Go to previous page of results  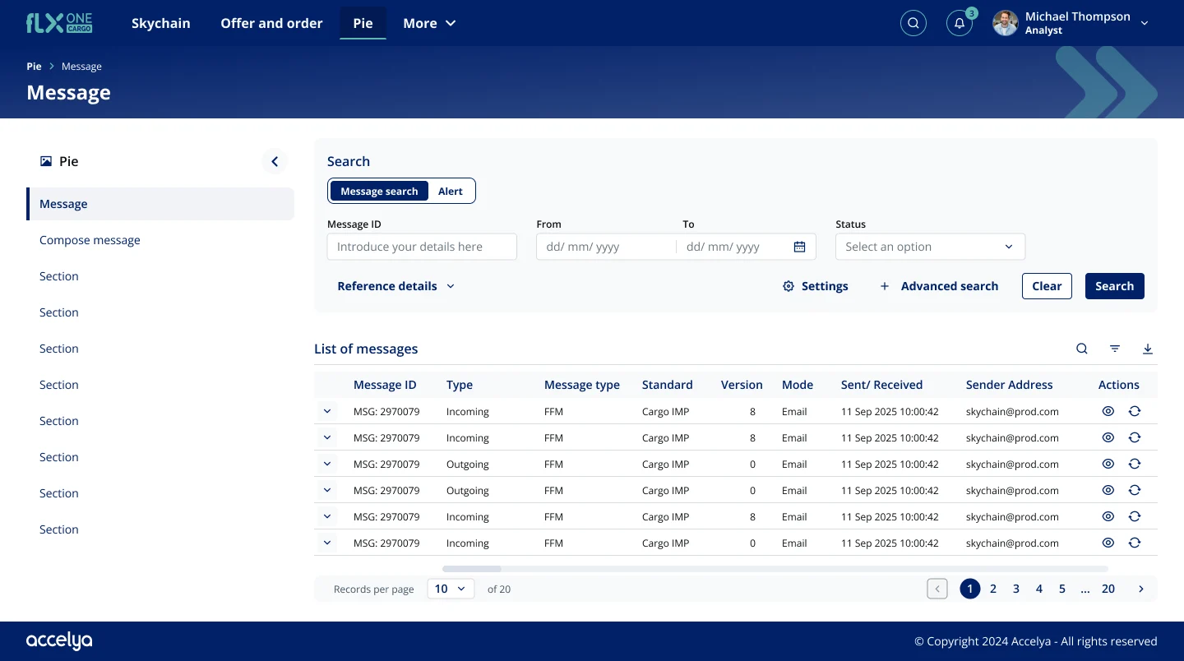[937, 589]
